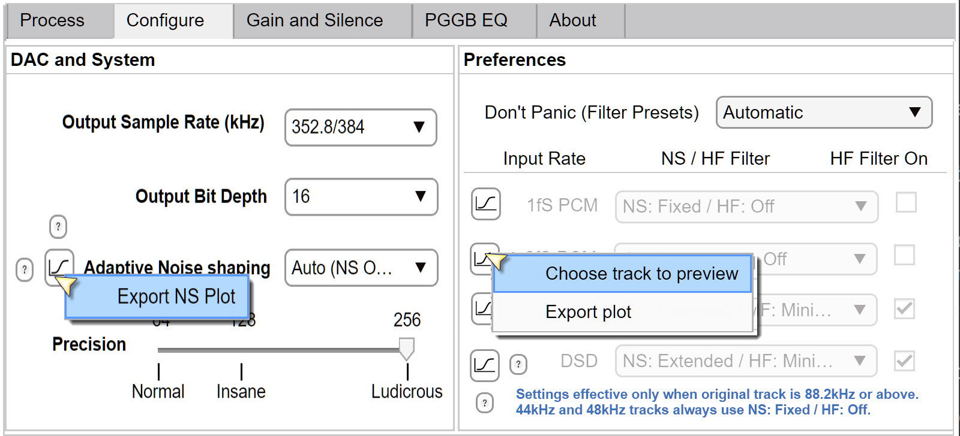Click the DSD filter plot icon
The height and width of the screenshot is (436, 960).
pos(485,365)
